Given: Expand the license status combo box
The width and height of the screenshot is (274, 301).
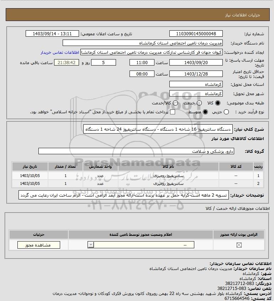Looking at the screenshot, I should point(141,245).
